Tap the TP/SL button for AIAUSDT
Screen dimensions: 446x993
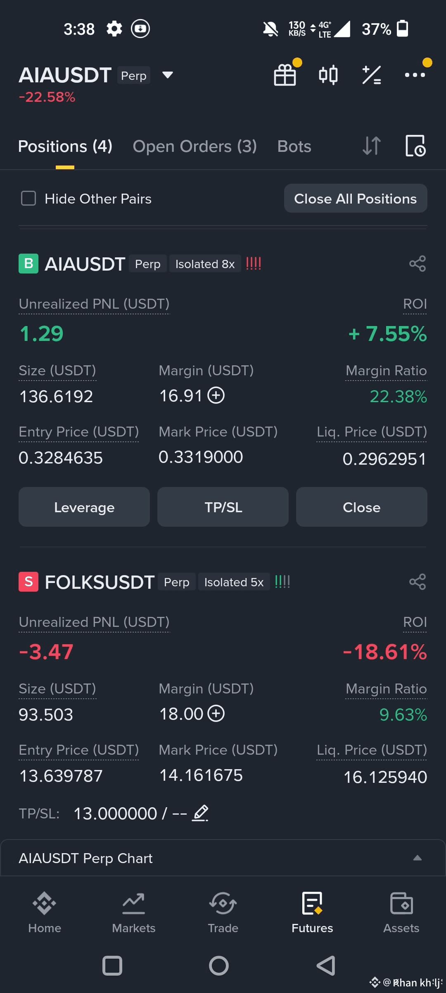click(x=223, y=507)
